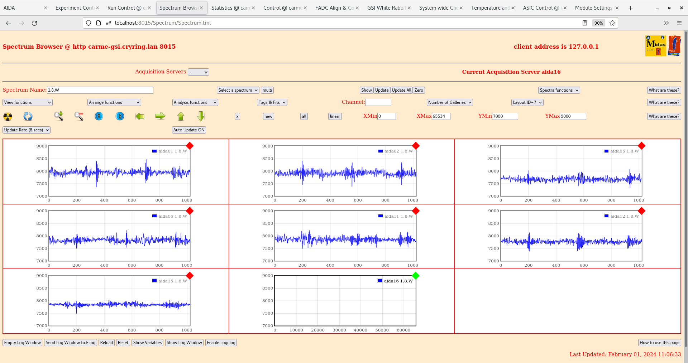Image resolution: width=688 pixels, height=363 pixels.
Task: Click the Send Log Window to ELog button
Action: tap(70, 343)
